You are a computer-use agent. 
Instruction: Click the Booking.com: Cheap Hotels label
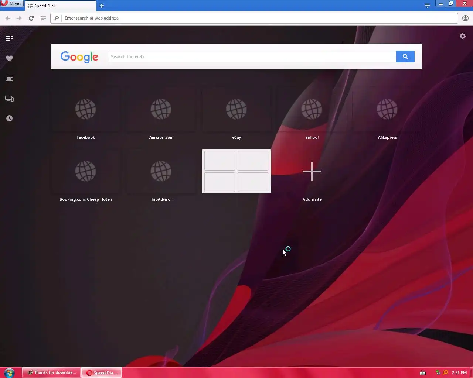coord(86,199)
